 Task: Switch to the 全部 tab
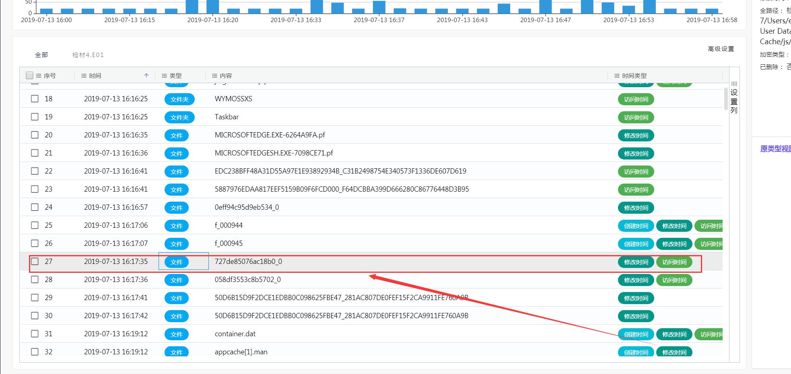[x=41, y=55]
